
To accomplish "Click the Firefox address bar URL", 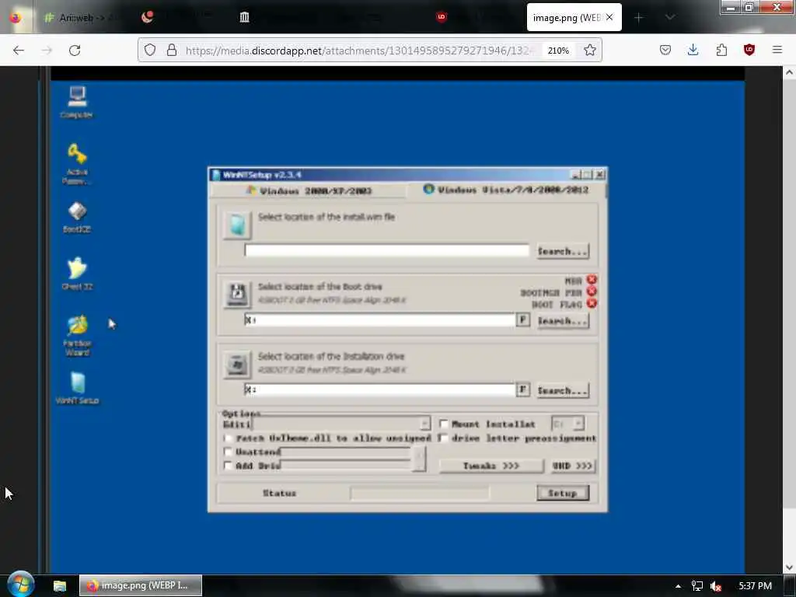I will [x=360, y=51].
